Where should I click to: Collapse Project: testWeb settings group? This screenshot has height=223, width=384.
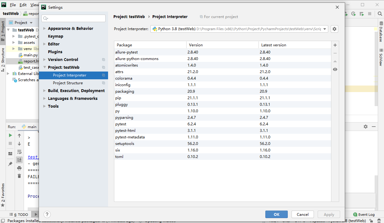point(44,67)
